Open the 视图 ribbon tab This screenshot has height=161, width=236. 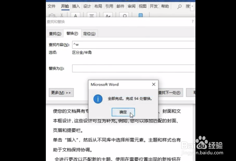[x=143, y=6]
